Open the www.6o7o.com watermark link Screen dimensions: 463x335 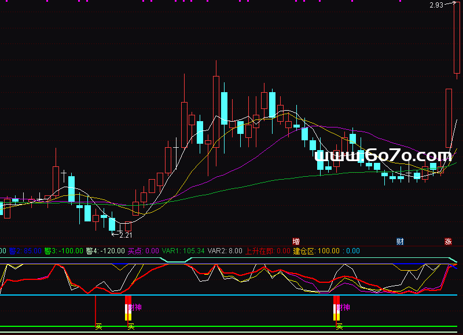coord(383,155)
